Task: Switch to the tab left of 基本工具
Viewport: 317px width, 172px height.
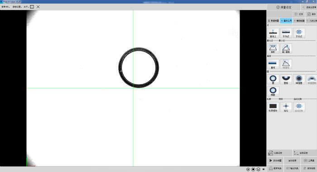Action: [x=274, y=21]
